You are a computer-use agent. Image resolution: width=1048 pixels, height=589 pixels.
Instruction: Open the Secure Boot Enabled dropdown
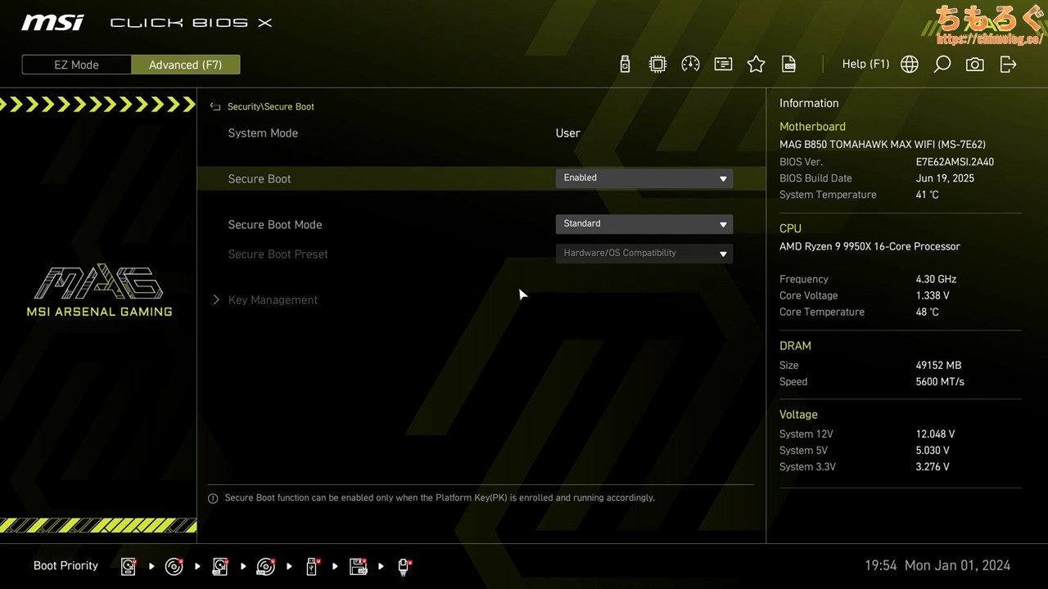click(644, 178)
